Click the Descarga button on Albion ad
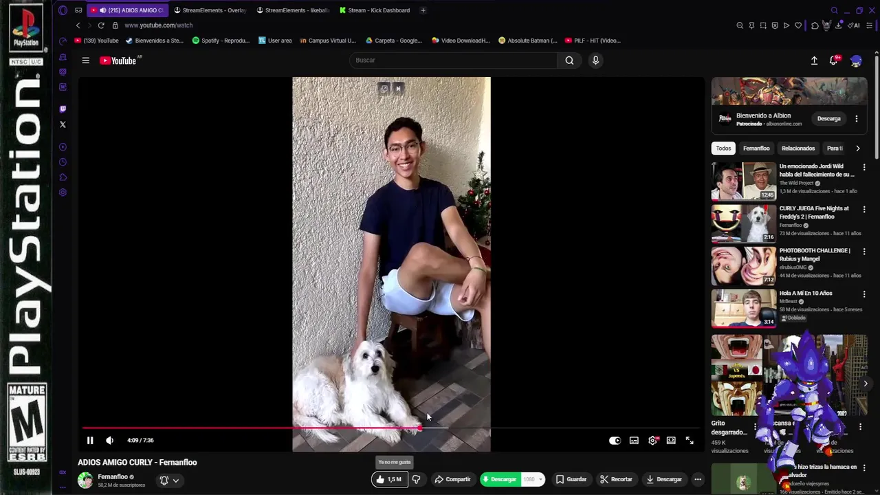Viewport: 880px width, 495px height. tap(828, 119)
